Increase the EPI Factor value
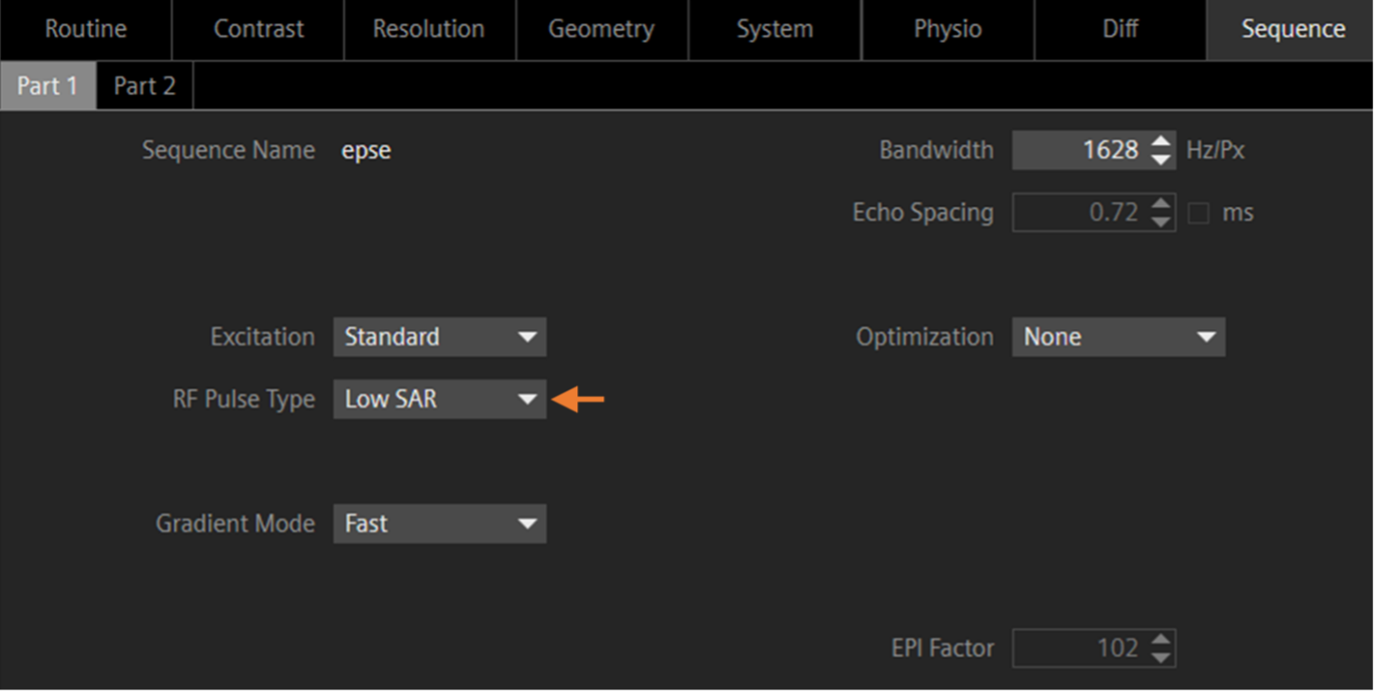This screenshot has width=1375, height=694. (1161, 640)
